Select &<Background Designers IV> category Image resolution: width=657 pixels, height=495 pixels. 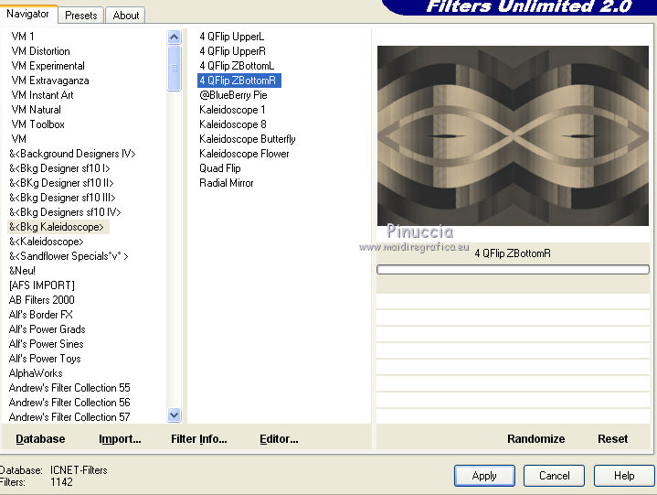pos(72,154)
